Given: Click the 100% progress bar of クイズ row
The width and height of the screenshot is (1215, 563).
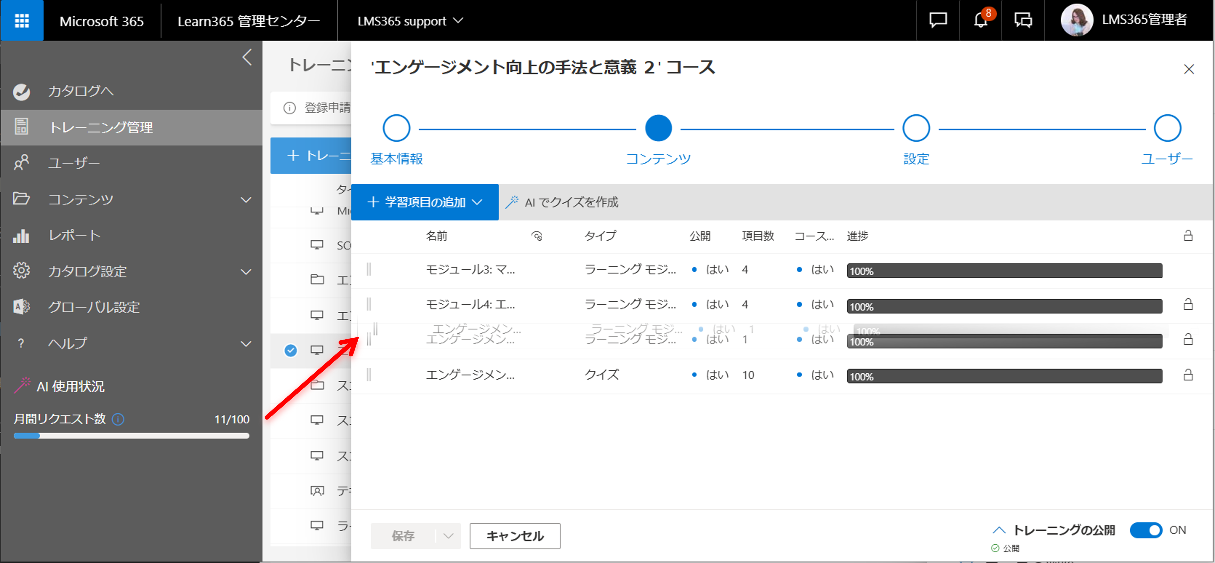Looking at the screenshot, I should click(1004, 376).
